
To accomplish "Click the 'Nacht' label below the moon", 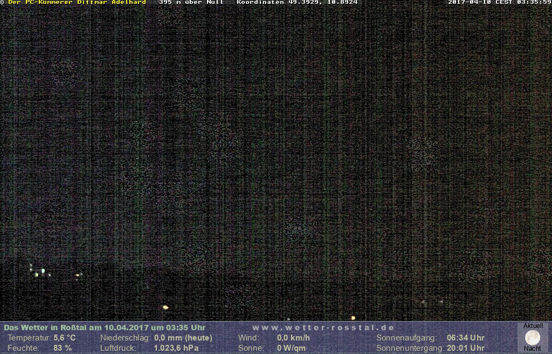I will pos(532,349).
